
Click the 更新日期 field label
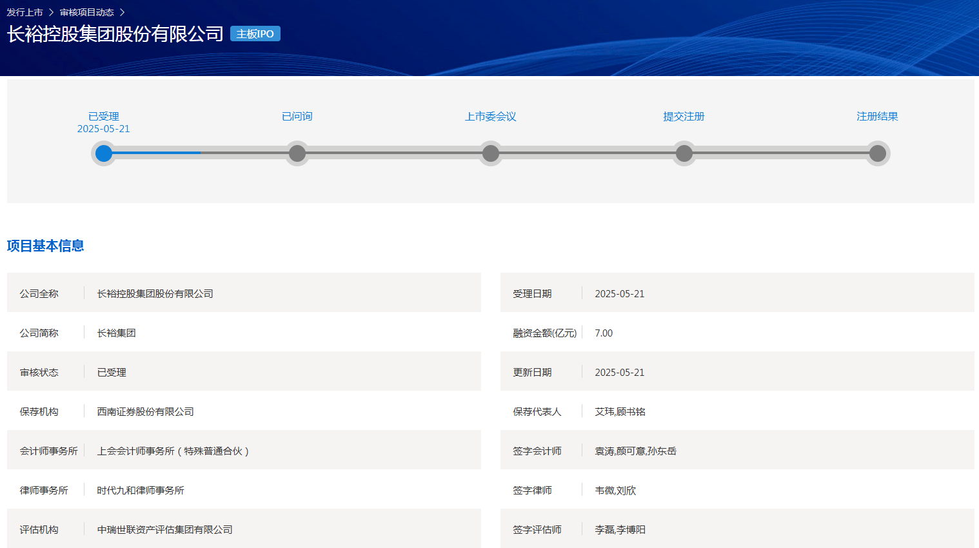tap(533, 372)
